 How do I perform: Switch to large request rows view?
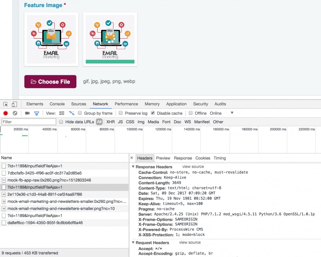tap(62, 113)
